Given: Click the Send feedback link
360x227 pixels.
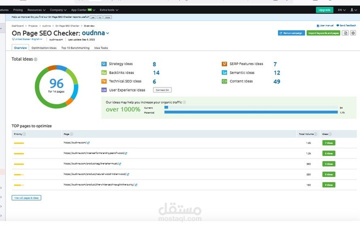Looking at the screenshot, I should click(x=346, y=25).
